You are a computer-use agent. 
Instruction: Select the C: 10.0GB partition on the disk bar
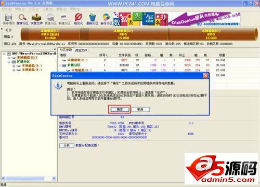tap(50, 34)
